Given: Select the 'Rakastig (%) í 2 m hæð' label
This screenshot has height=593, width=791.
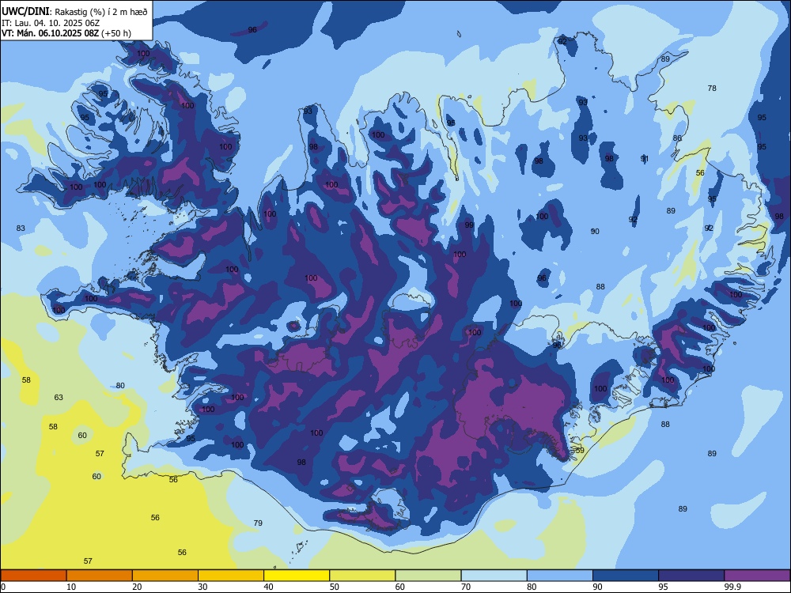Looking at the screenshot, I should 101,12.
